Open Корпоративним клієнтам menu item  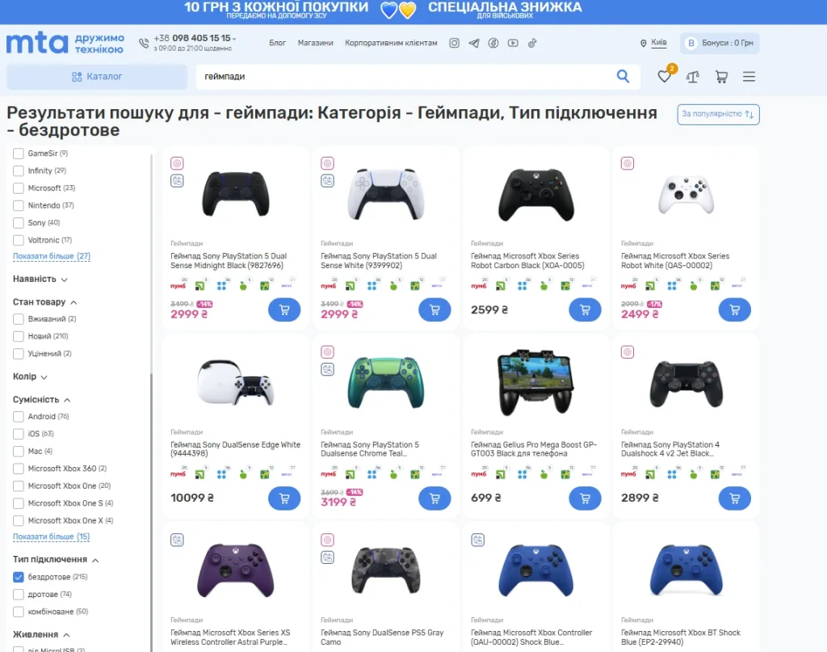391,44
